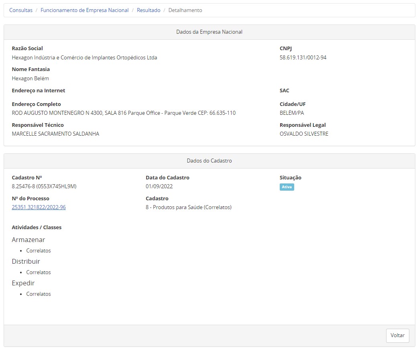This screenshot has width=419, height=350.
Task: Open the Consultas breadcrumb link
Action: [21, 10]
